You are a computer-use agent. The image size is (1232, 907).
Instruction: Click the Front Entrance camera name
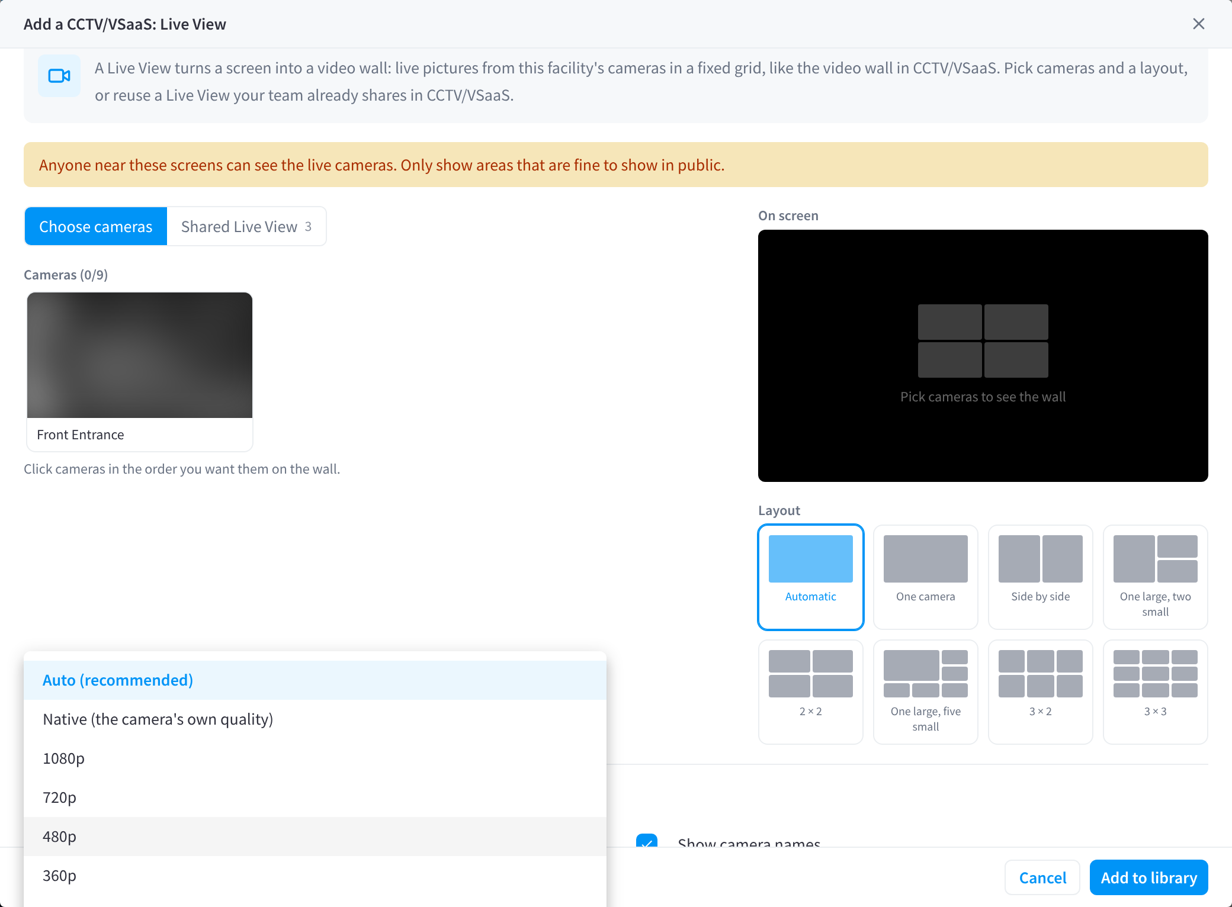coord(81,435)
